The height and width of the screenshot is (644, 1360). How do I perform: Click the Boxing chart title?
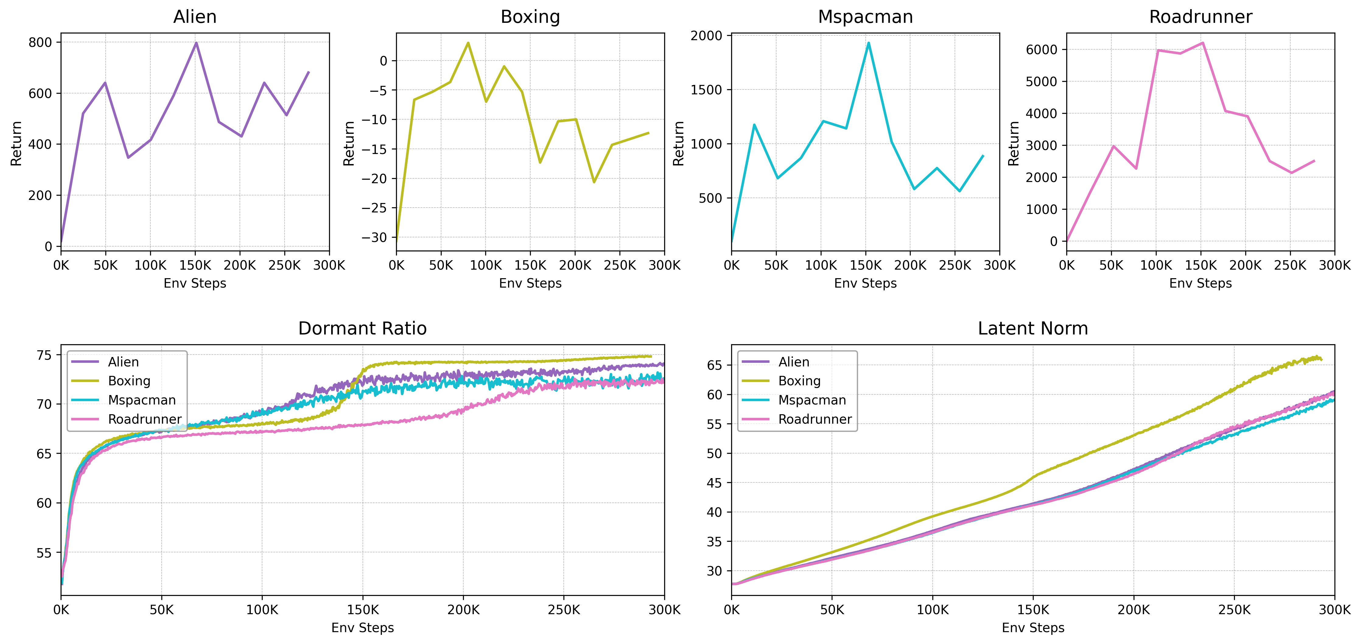point(530,17)
